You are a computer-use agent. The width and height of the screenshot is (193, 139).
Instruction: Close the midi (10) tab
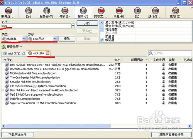coord(47,53)
